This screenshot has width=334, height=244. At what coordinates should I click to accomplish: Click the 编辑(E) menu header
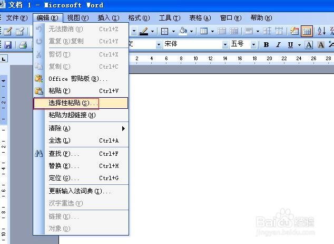click(x=47, y=18)
